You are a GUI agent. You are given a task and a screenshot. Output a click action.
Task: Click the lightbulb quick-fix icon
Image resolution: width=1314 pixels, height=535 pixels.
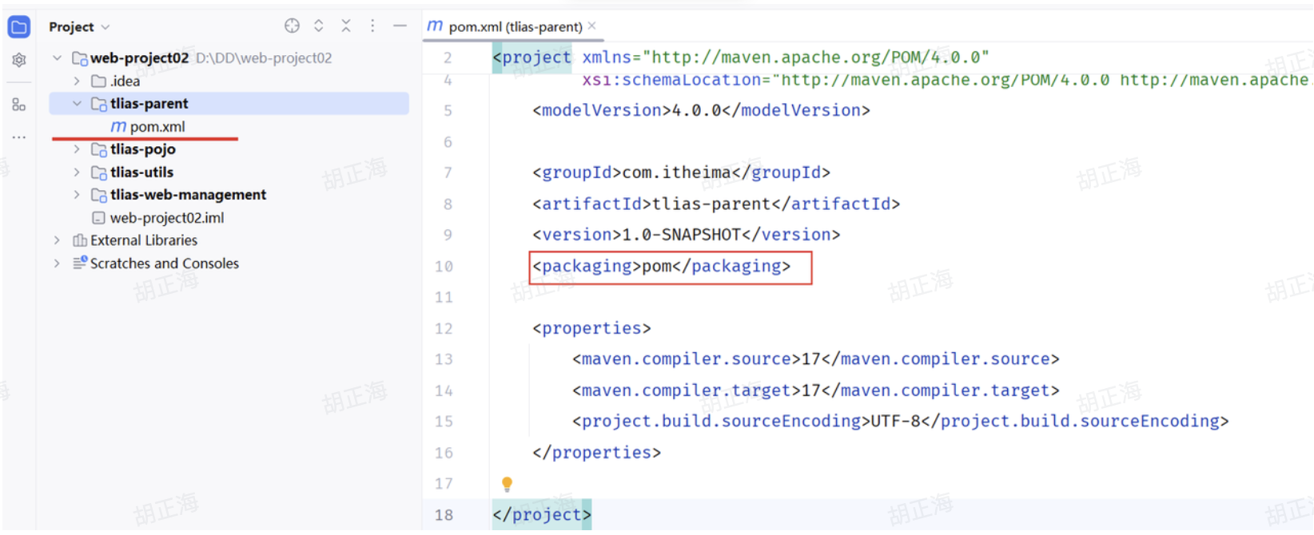coord(507,483)
